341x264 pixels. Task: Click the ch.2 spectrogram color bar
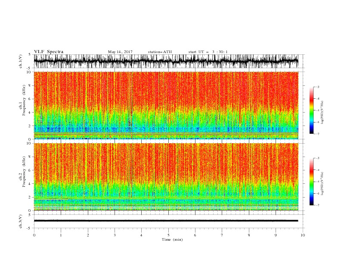pos(312,182)
